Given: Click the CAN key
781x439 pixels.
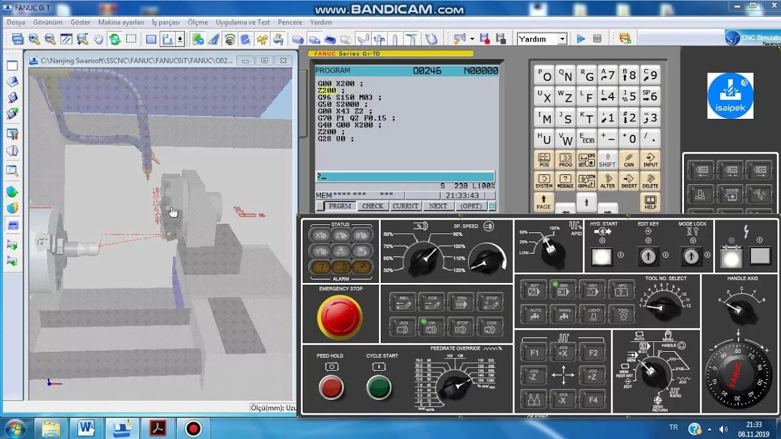Looking at the screenshot, I should point(628,160).
